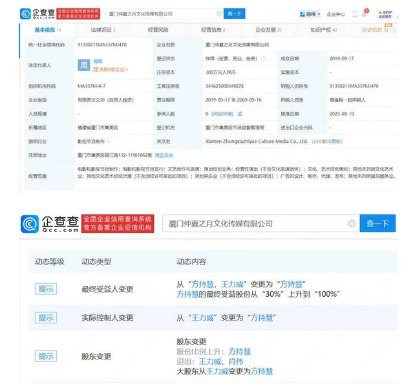The image size is (415, 388).
Task: Click the 300万元人民币 registered capital value
Action: pyautogui.click(x=220, y=72)
